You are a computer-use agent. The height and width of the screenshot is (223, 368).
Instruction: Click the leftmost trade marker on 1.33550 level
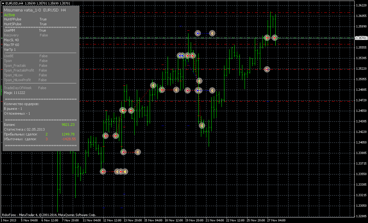coord(103,172)
